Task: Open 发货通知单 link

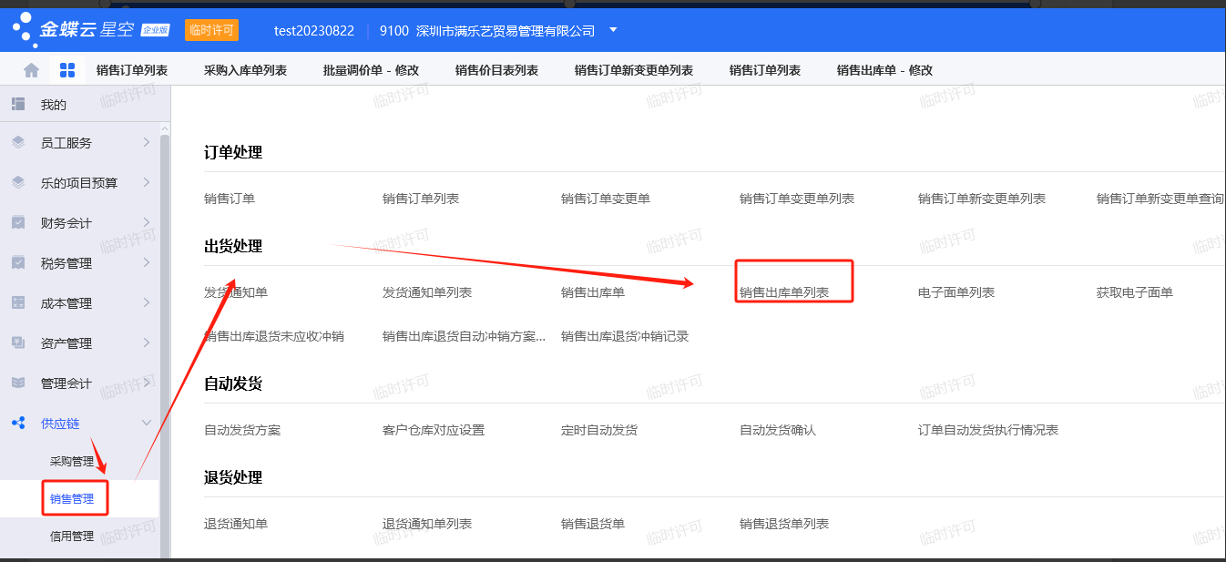Action: (x=236, y=292)
